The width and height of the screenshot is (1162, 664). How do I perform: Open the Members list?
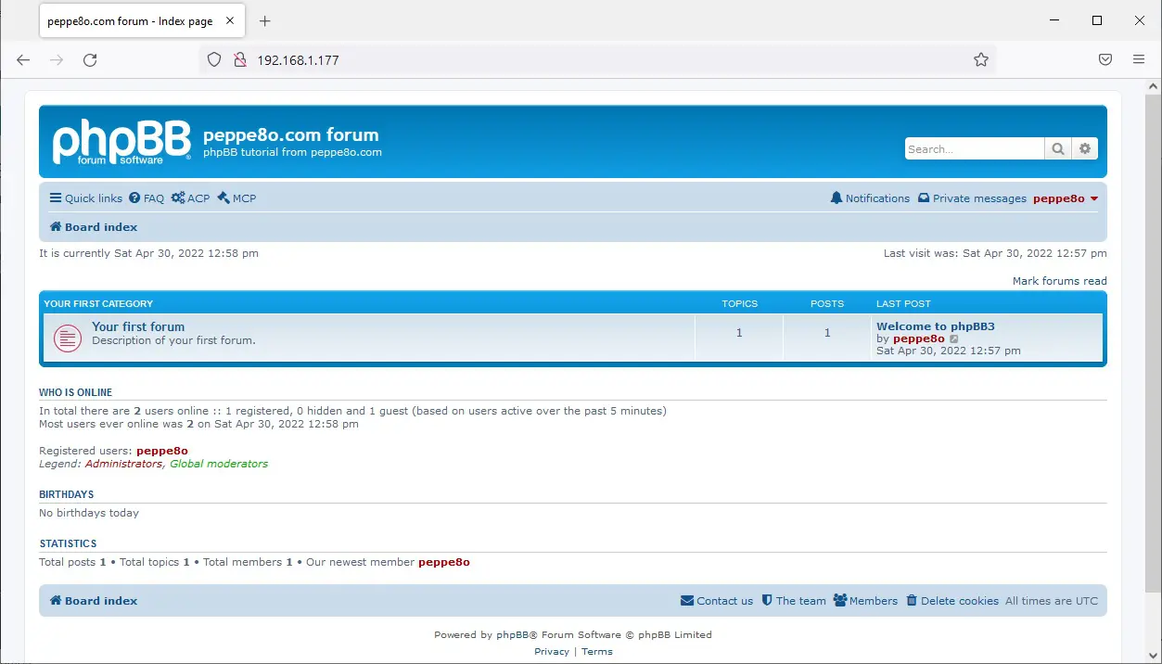tap(865, 601)
